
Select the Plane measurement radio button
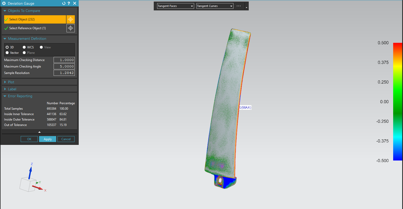(24, 53)
